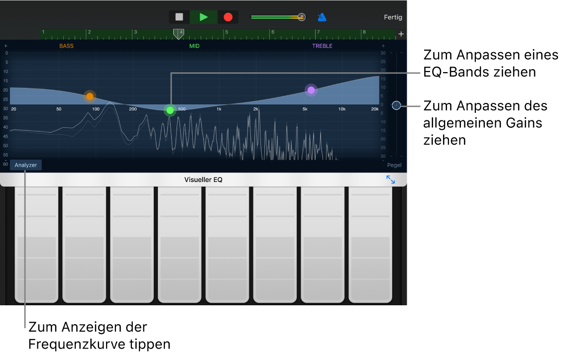
Task: Tap the Fertig button
Action: 393,17
